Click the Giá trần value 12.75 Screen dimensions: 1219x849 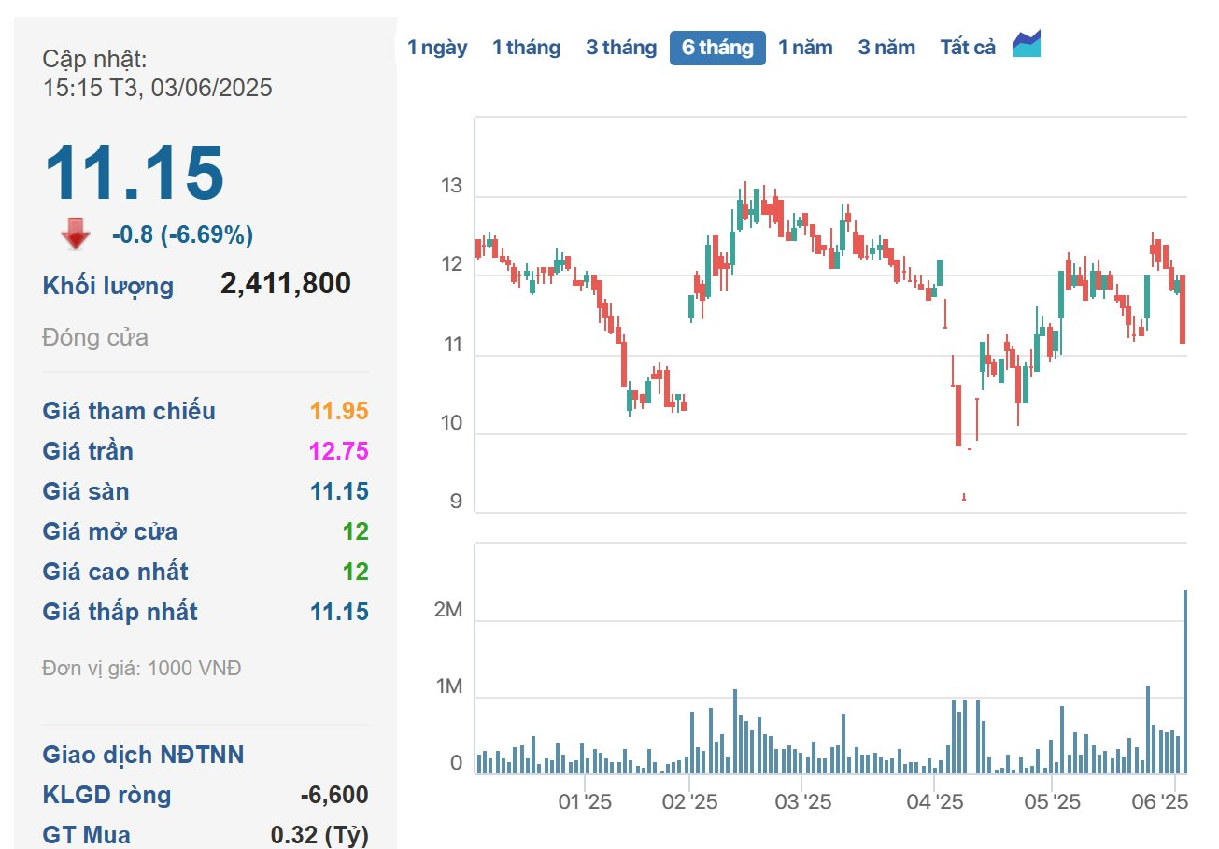[x=339, y=452]
